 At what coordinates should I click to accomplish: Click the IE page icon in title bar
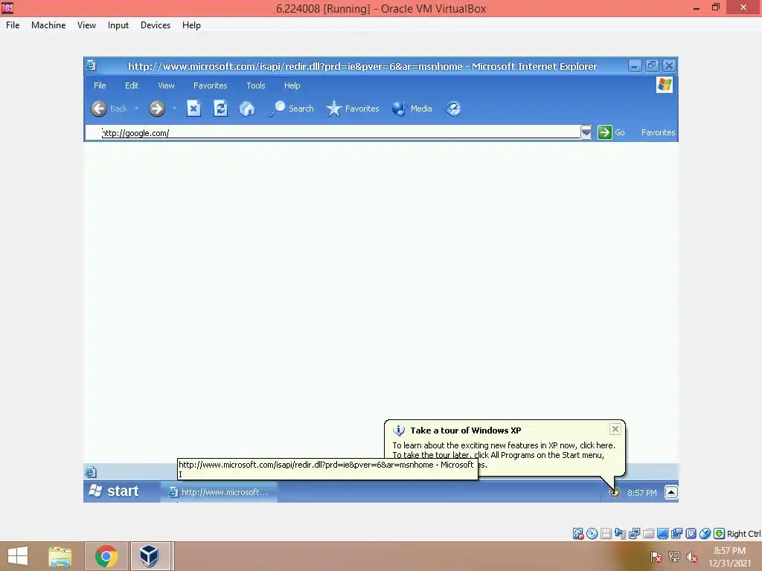click(x=91, y=65)
